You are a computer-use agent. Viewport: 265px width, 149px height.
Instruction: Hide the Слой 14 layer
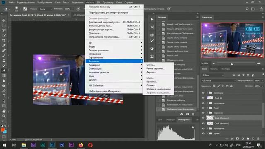[203, 98]
